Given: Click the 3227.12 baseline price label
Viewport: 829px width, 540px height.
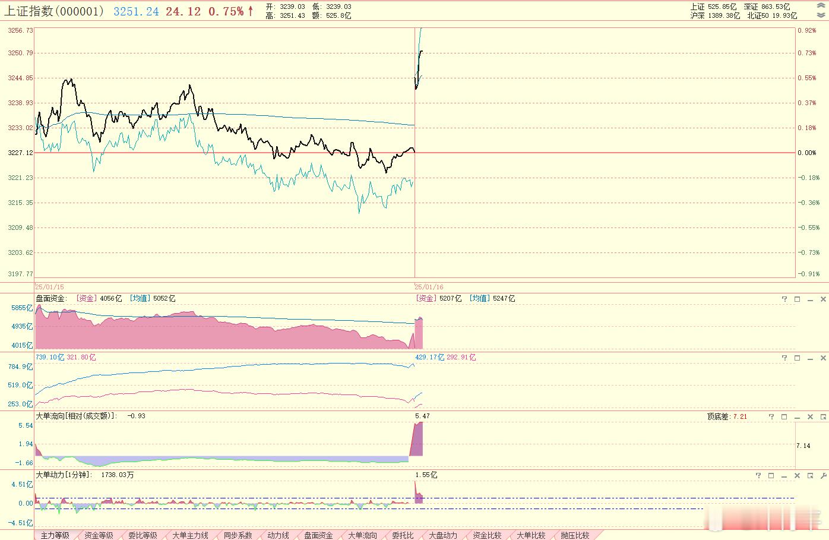Looking at the screenshot, I should point(21,153).
